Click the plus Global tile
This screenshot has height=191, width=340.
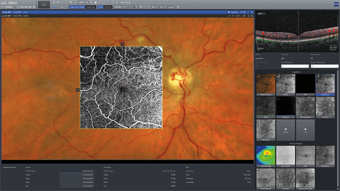[x=286, y=130]
